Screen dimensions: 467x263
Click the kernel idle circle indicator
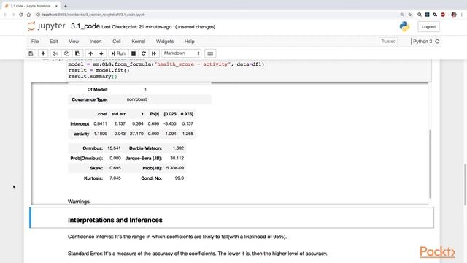point(437,42)
